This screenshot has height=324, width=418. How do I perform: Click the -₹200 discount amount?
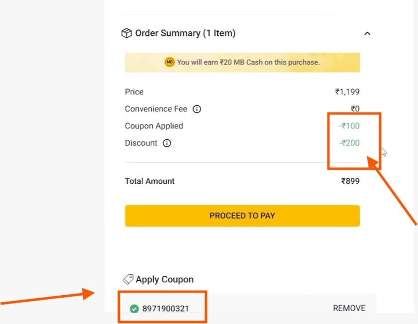[349, 143]
